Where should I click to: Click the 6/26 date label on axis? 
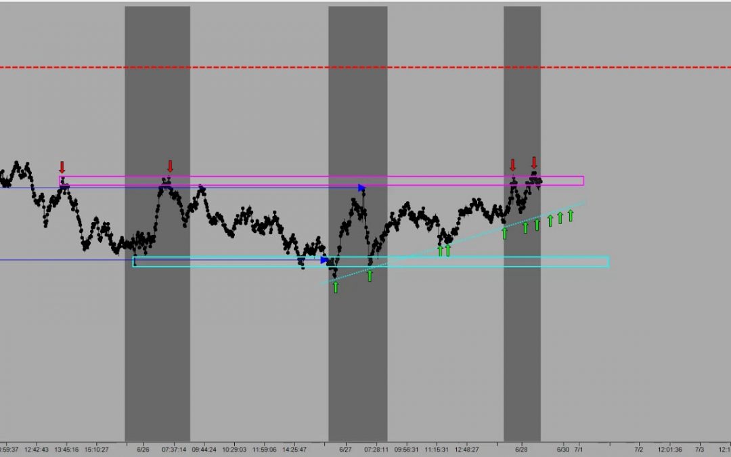point(143,449)
